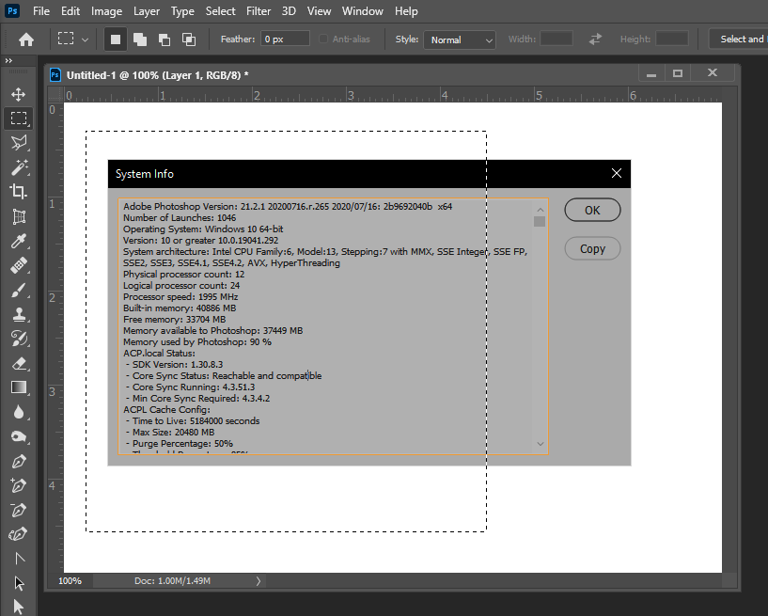The height and width of the screenshot is (616, 768).
Task: Open the 3D menu
Action: [289, 10]
